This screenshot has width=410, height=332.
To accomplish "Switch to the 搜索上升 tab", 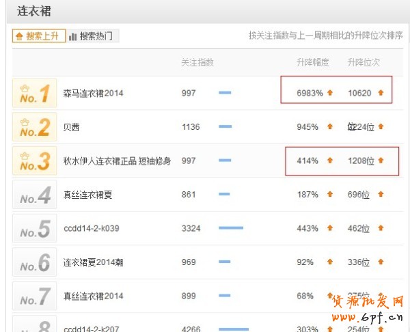I will coord(39,36).
